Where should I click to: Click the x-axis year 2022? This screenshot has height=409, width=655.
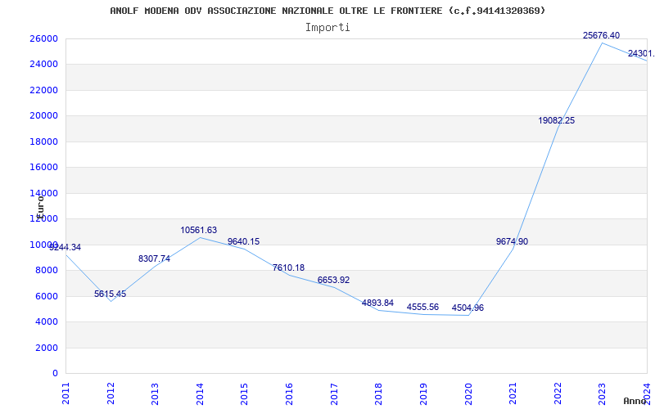[558, 394]
